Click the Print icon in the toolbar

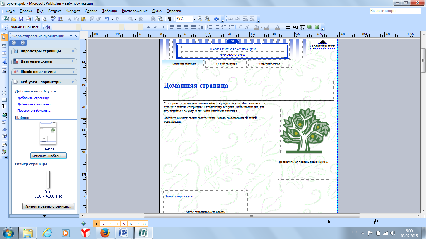[37, 19]
